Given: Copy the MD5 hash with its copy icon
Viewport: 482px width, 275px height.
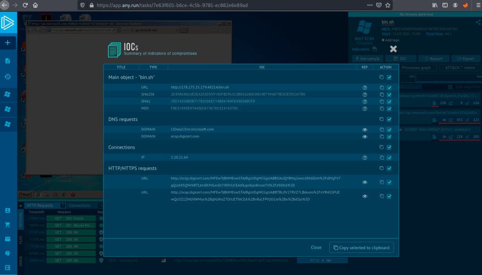Looking at the screenshot, I should pos(381,108).
